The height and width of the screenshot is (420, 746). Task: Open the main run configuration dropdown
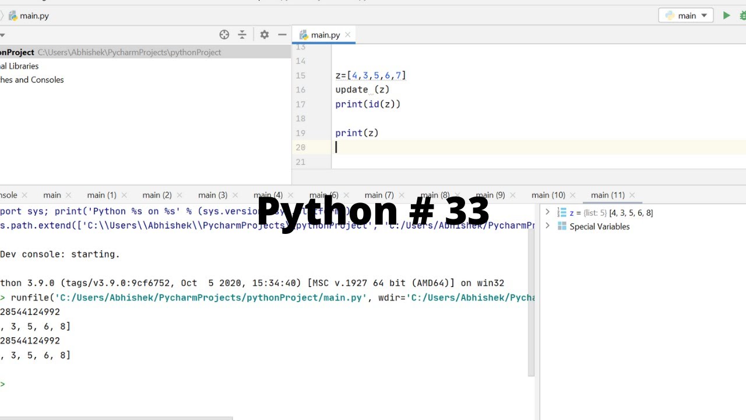pos(686,16)
